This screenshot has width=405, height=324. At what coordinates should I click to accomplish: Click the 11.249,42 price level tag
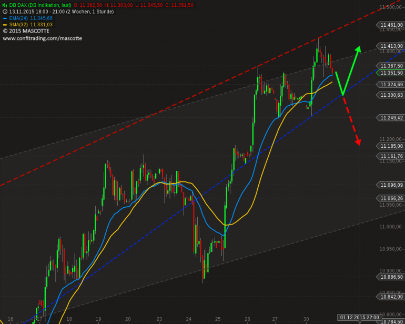pos(390,118)
